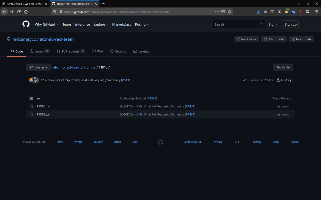Expand the Pricing menu in header
This screenshot has width=321, height=200.
(x=142, y=24)
